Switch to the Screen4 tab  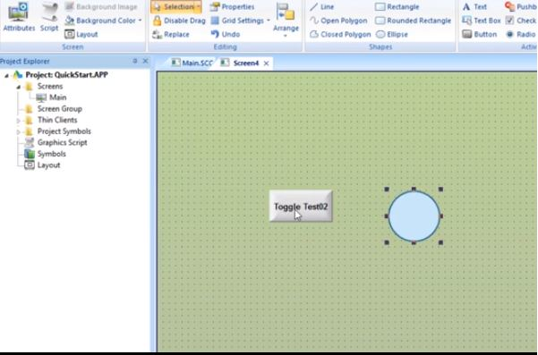(x=240, y=63)
